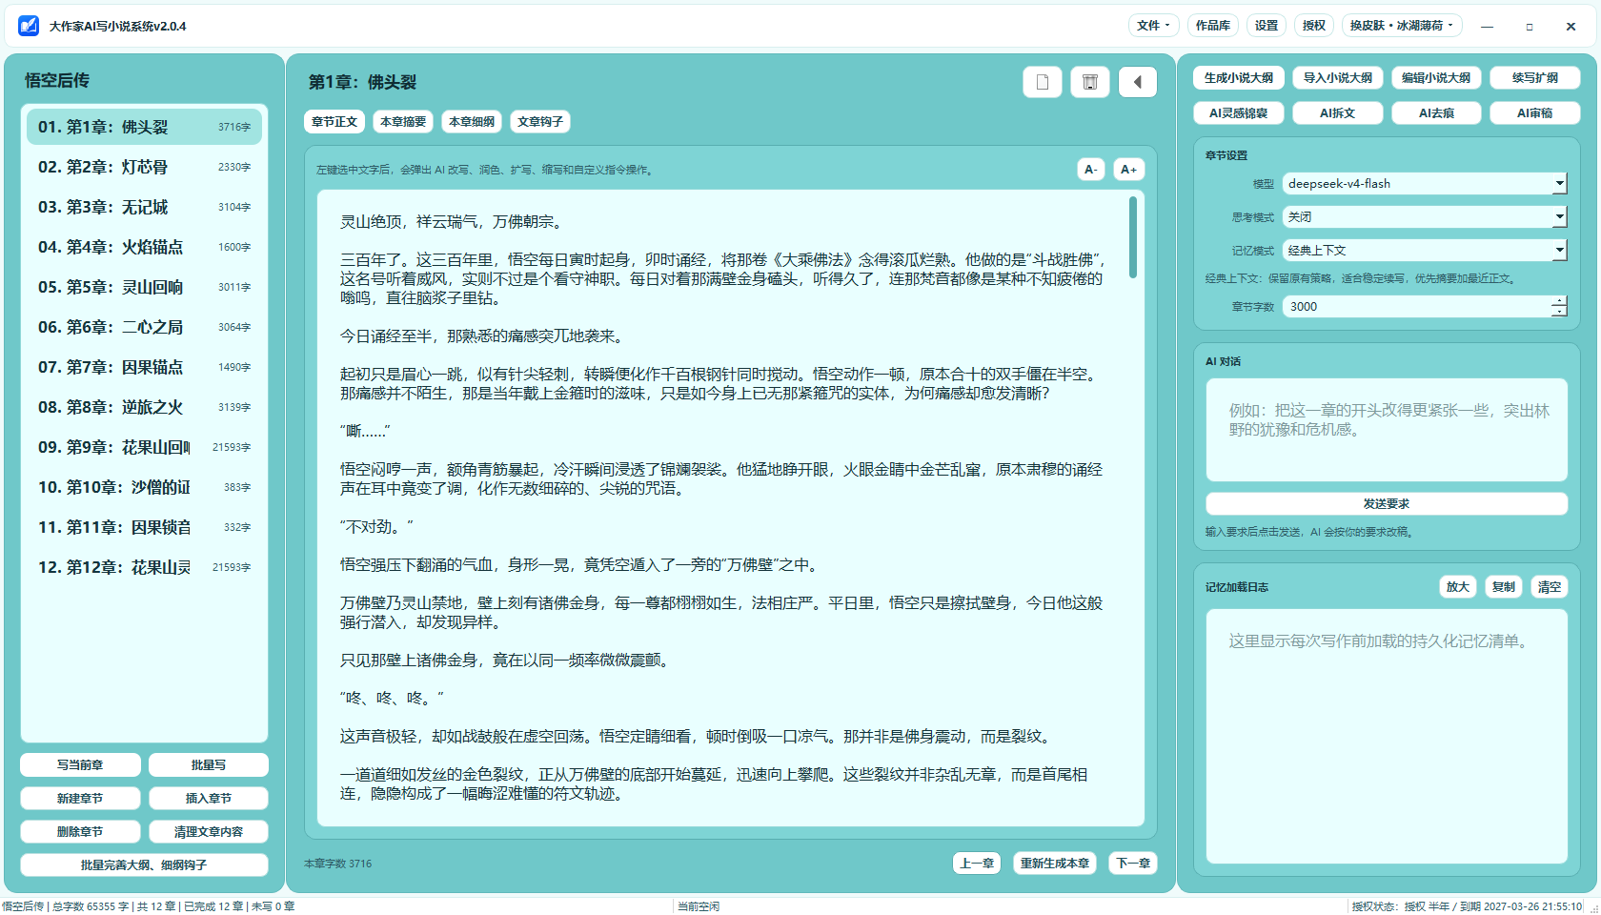Select chapter 09. 第9章：花果山回响

[x=144, y=447]
